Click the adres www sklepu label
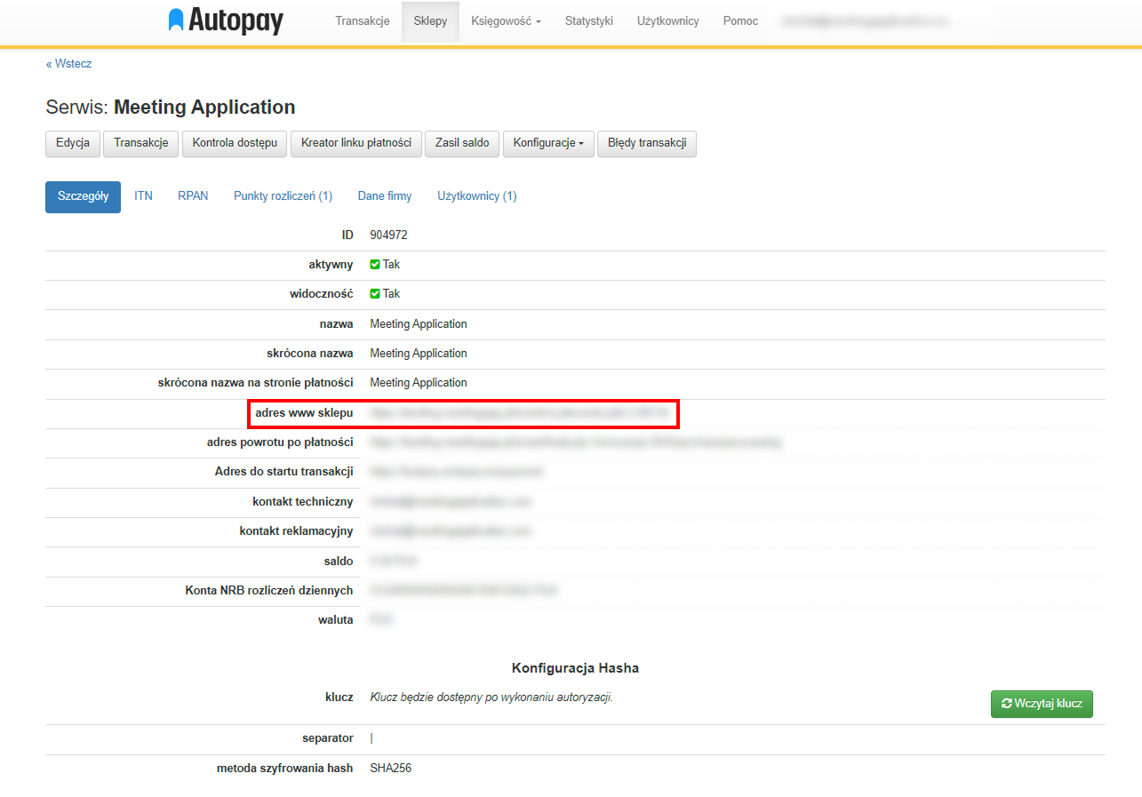This screenshot has height=797, width=1142. 304,413
